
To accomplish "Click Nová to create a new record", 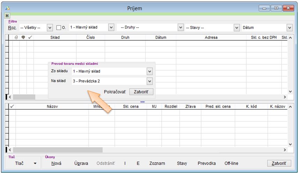I will coord(56,164).
